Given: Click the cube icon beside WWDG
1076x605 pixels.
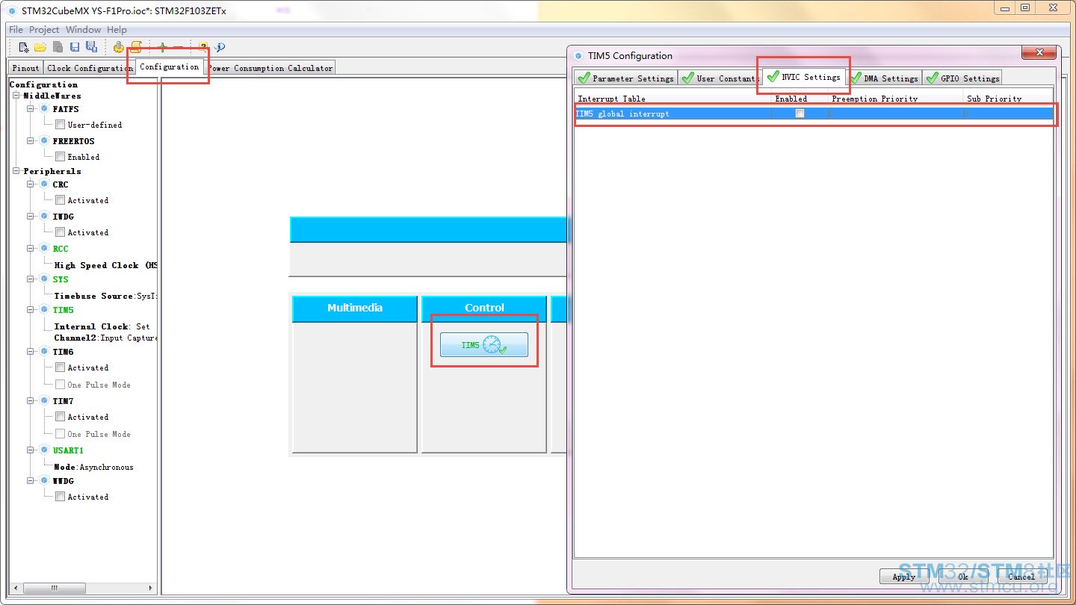Looking at the screenshot, I should tap(44, 481).
